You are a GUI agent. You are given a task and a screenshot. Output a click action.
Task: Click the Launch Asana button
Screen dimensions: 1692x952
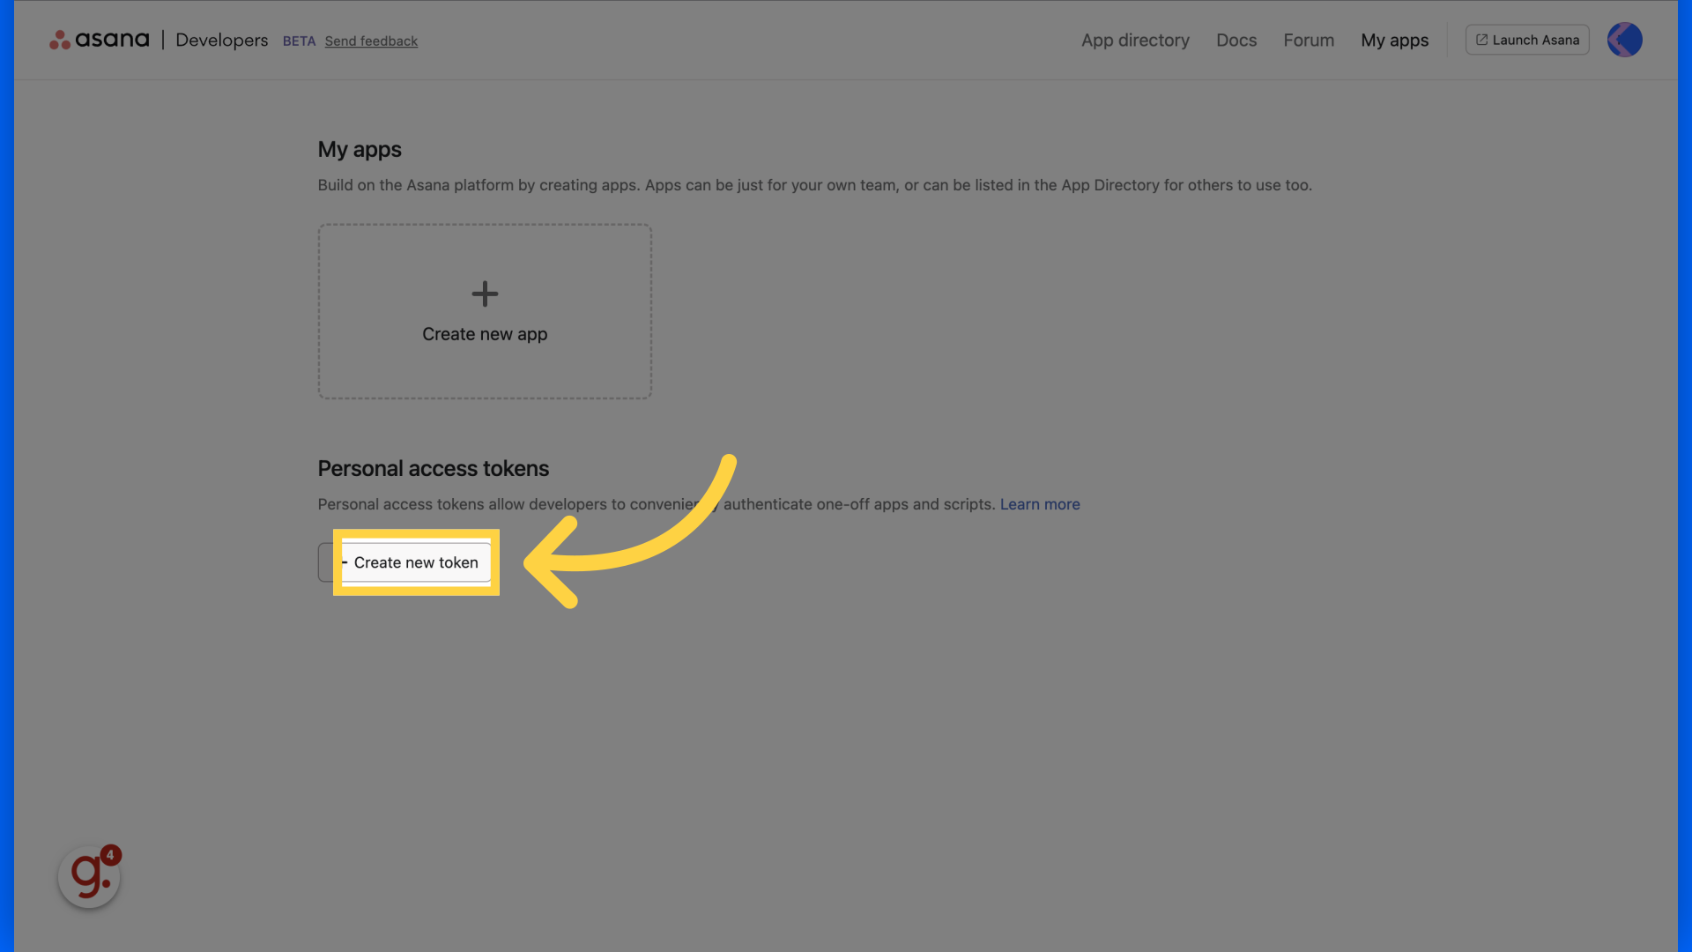click(x=1527, y=40)
